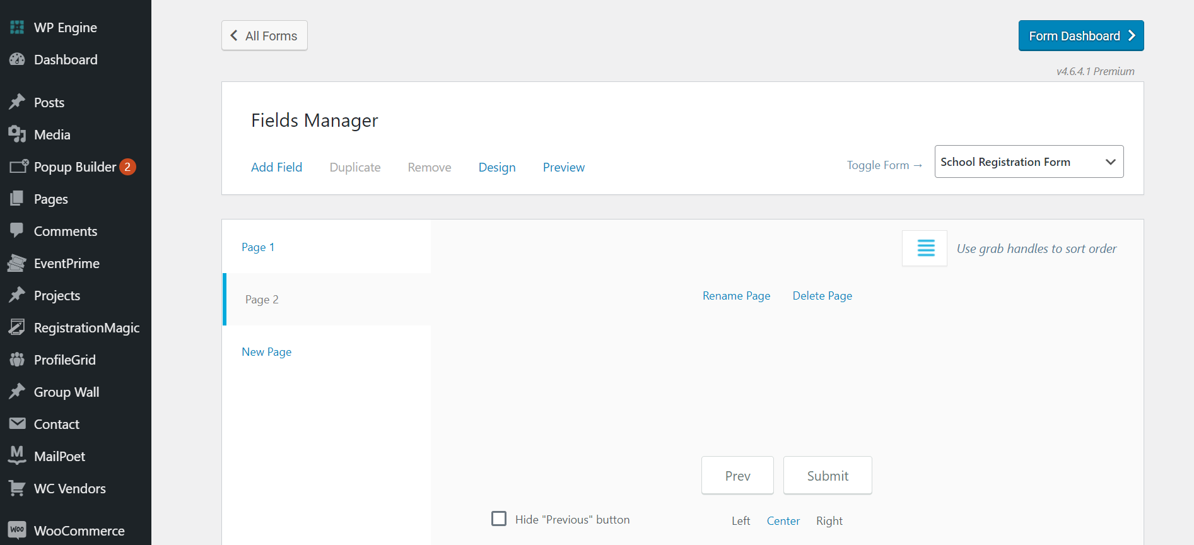This screenshot has height=545, width=1194.
Task: Click the Add Field link
Action: click(276, 167)
